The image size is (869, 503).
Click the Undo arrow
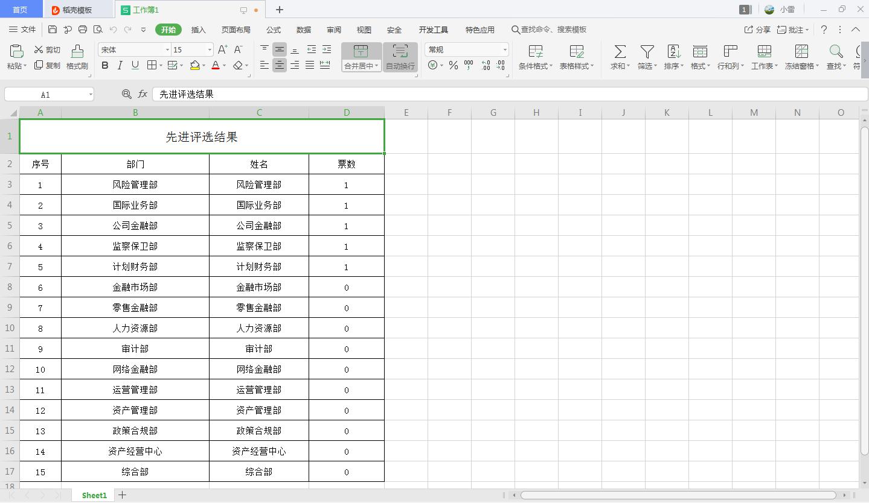(114, 30)
